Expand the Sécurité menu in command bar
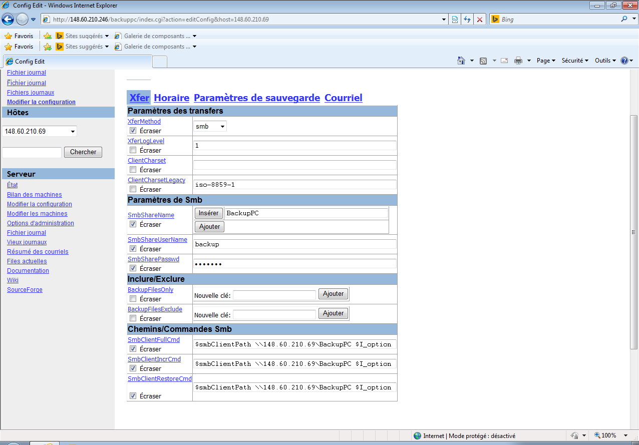The width and height of the screenshot is (639, 445). 574,61
